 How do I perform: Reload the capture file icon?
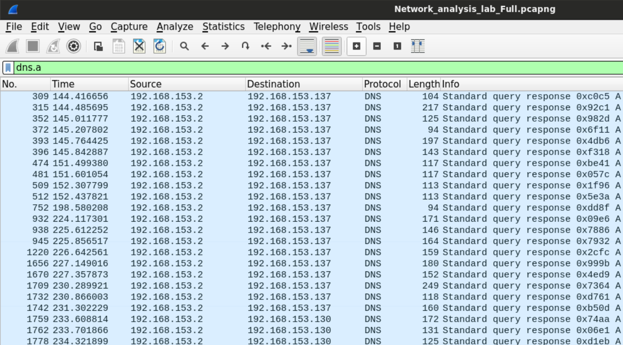click(159, 47)
